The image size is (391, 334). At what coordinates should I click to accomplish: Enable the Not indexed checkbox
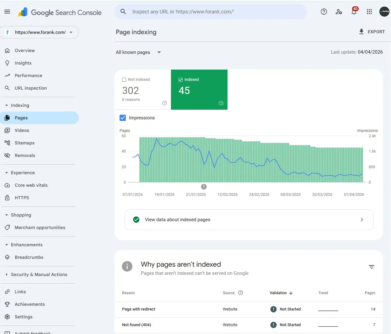tap(124, 80)
